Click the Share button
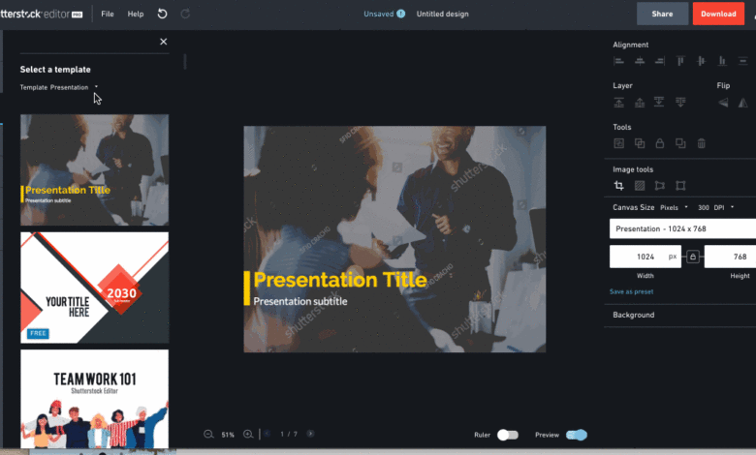Screen dimensions: 756x455 point(662,14)
